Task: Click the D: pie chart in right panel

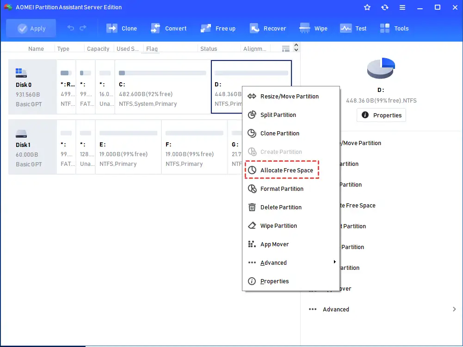Action: click(381, 68)
